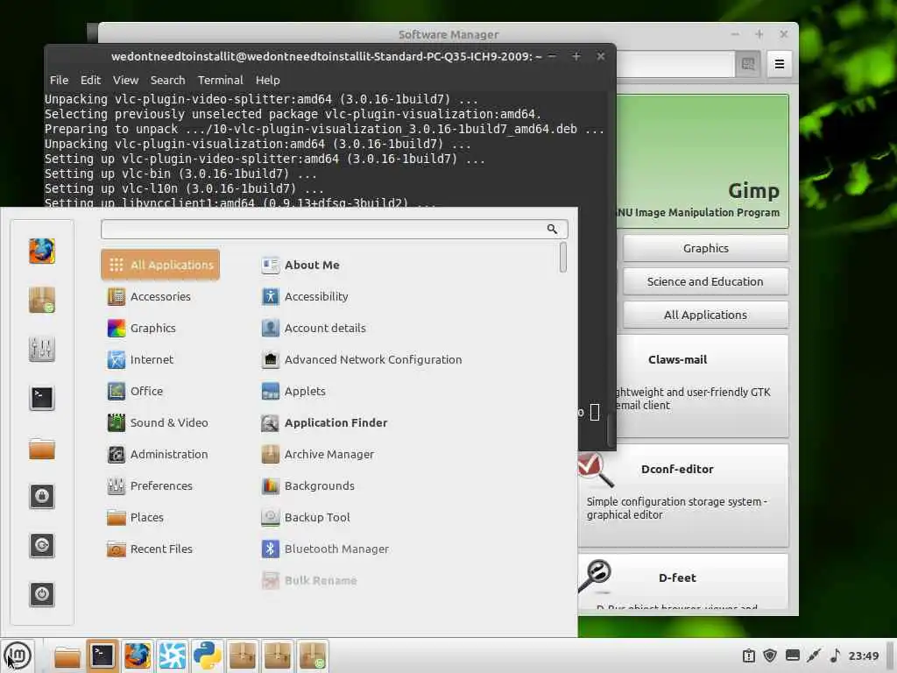Click Science and Education in Software Manager
Screen dimensions: 897x673
[x=705, y=281]
